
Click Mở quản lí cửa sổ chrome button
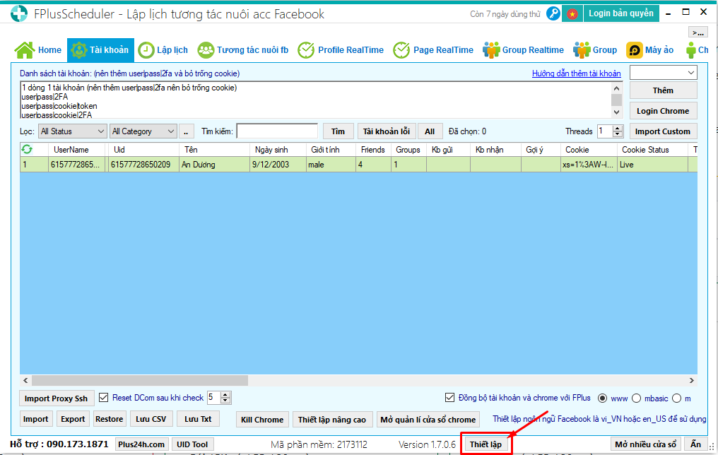click(x=428, y=419)
